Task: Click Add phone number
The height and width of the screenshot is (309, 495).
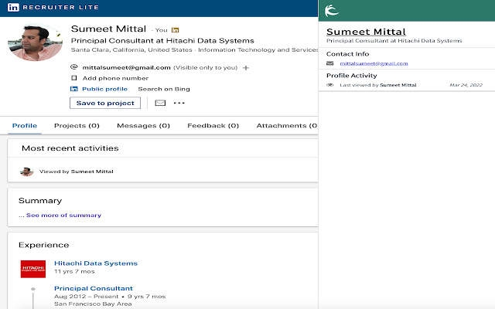Action: [x=115, y=78]
